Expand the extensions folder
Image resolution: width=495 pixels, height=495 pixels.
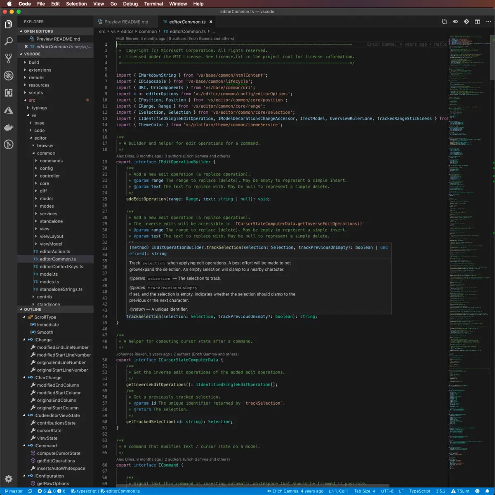click(x=55, y=70)
